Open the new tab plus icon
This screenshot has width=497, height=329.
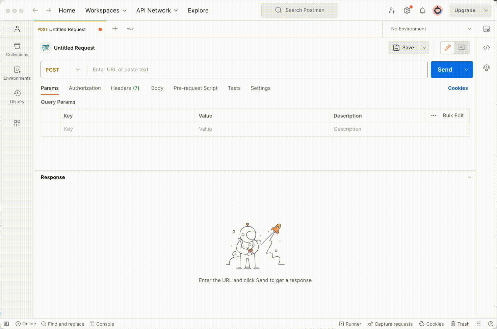click(x=115, y=29)
